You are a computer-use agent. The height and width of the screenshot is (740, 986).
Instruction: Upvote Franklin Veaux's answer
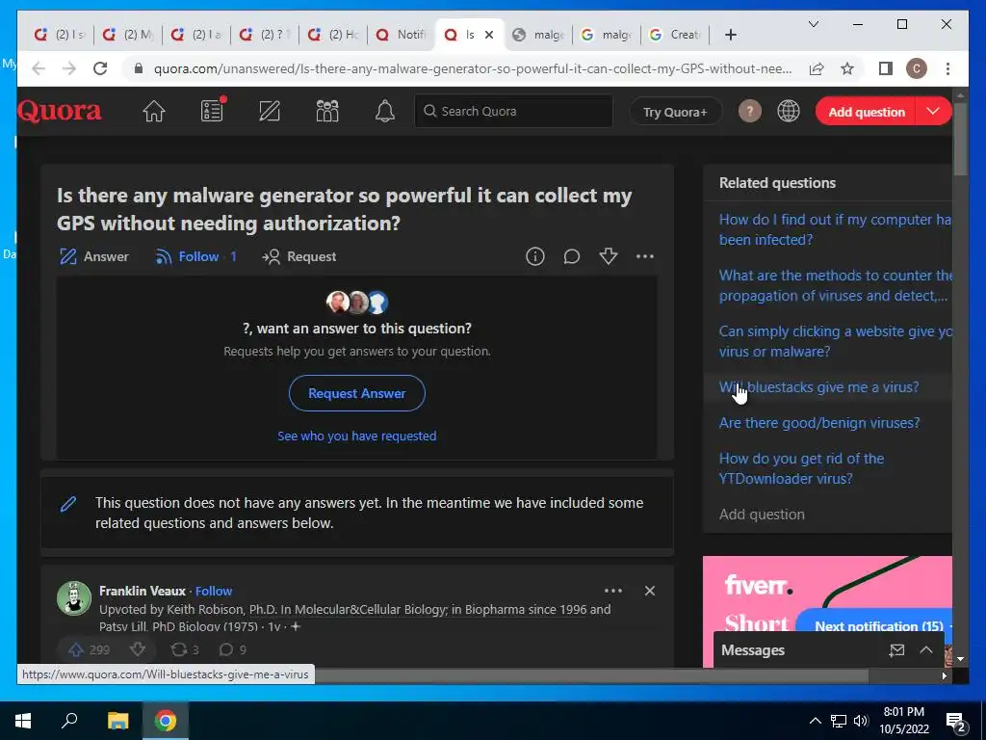coord(76,649)
